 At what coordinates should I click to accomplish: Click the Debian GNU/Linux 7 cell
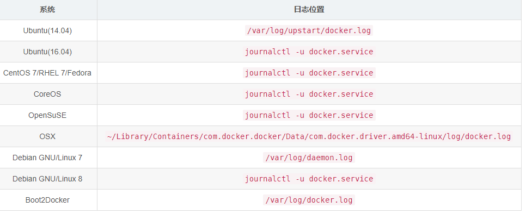tap(47, 158)
